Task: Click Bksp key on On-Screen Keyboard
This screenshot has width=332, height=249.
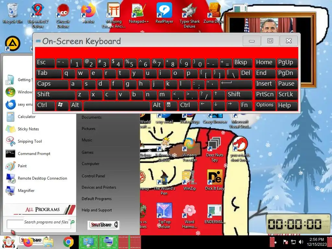Action: point(243,63)
